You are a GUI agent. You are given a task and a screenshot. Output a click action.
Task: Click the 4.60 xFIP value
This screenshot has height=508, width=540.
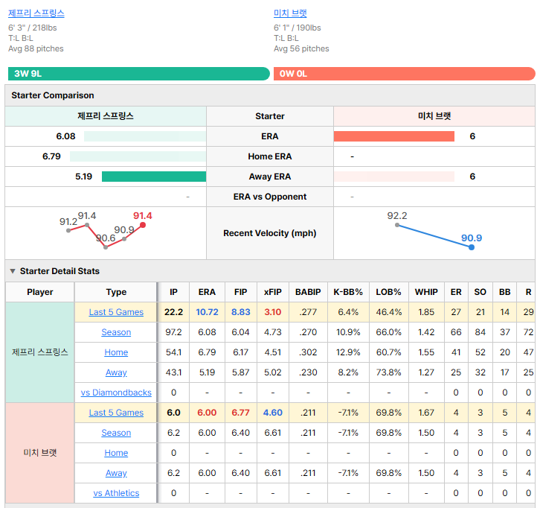pos(273,413)
